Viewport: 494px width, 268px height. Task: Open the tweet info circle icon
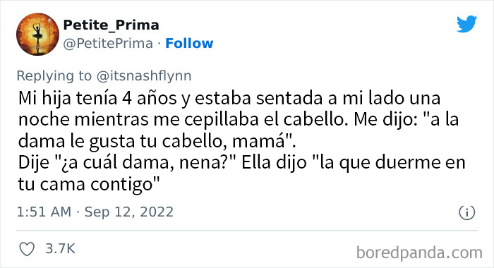(x=466, y=212)
